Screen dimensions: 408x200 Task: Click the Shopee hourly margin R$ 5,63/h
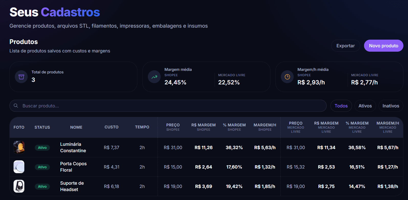[x=265, y=148]
